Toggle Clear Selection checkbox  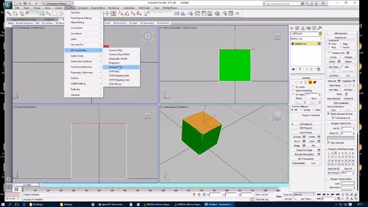click(328, 143)
